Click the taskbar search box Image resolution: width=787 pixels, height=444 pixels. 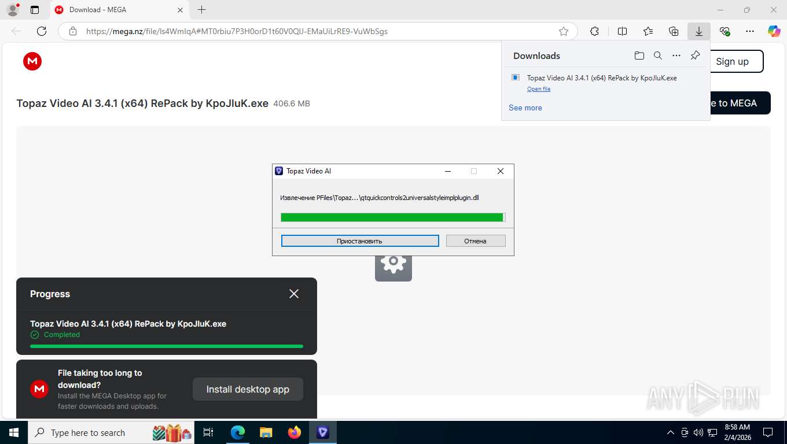click(112, 432)
